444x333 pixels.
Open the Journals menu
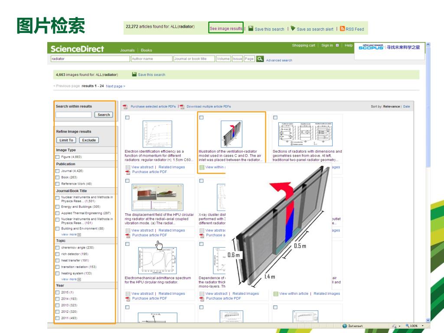127,50
